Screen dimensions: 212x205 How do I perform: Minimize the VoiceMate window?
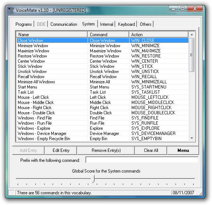173,9
